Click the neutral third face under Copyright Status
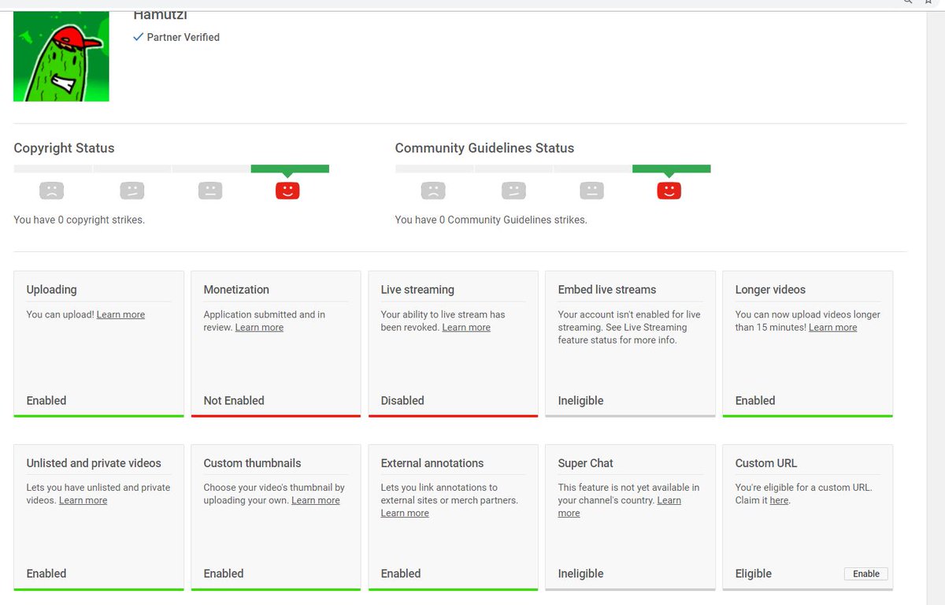Screen dimensions: 945x605 click(x=210, y=191)
